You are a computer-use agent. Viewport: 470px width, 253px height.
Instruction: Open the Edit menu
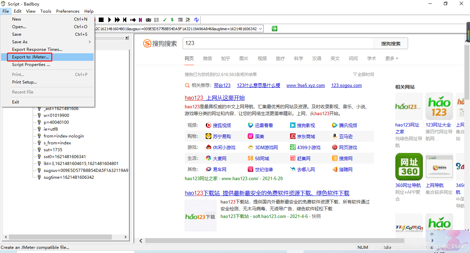(18, 11)
